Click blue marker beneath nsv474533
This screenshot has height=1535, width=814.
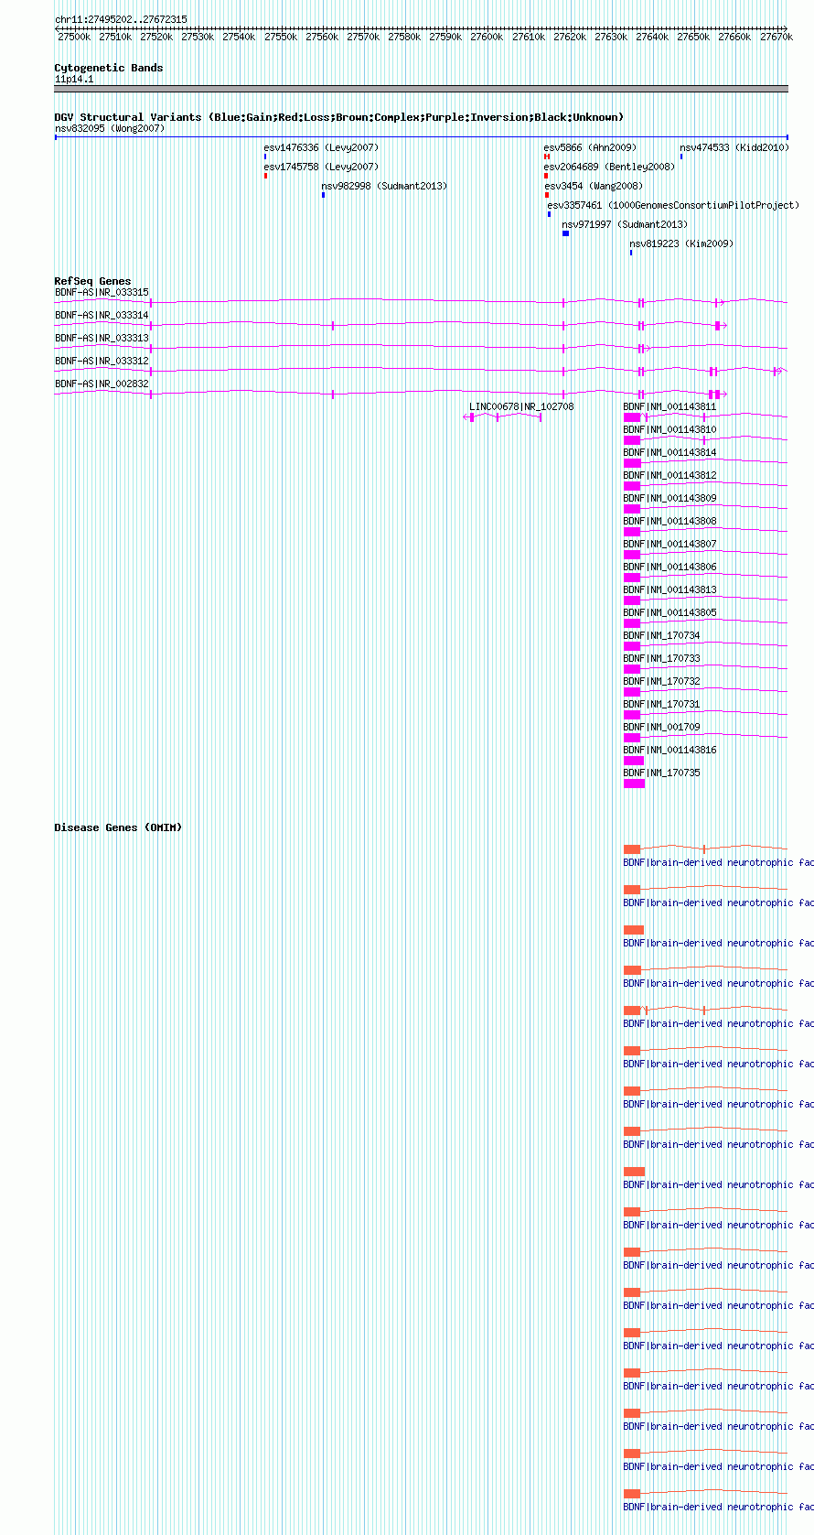coord(680,157)
